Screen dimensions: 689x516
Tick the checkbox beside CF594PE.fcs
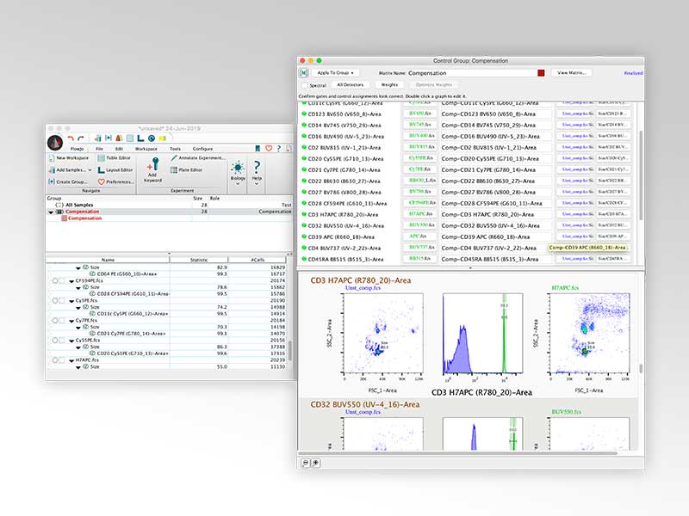(x=62, y=280)
